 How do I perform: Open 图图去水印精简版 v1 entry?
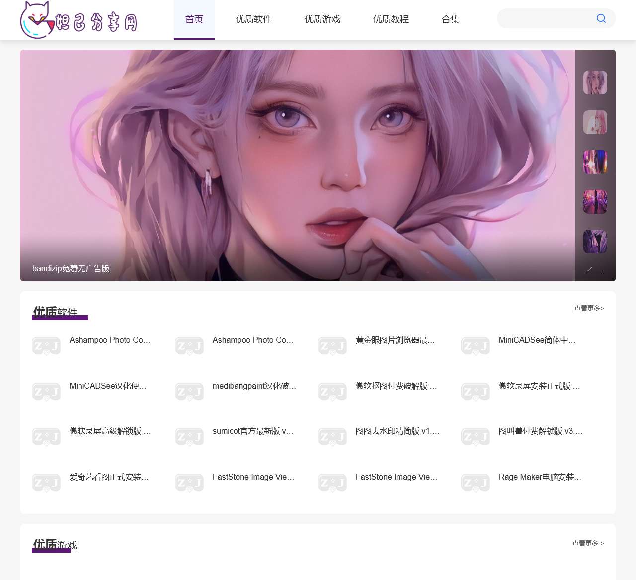[x=397, y=431]
